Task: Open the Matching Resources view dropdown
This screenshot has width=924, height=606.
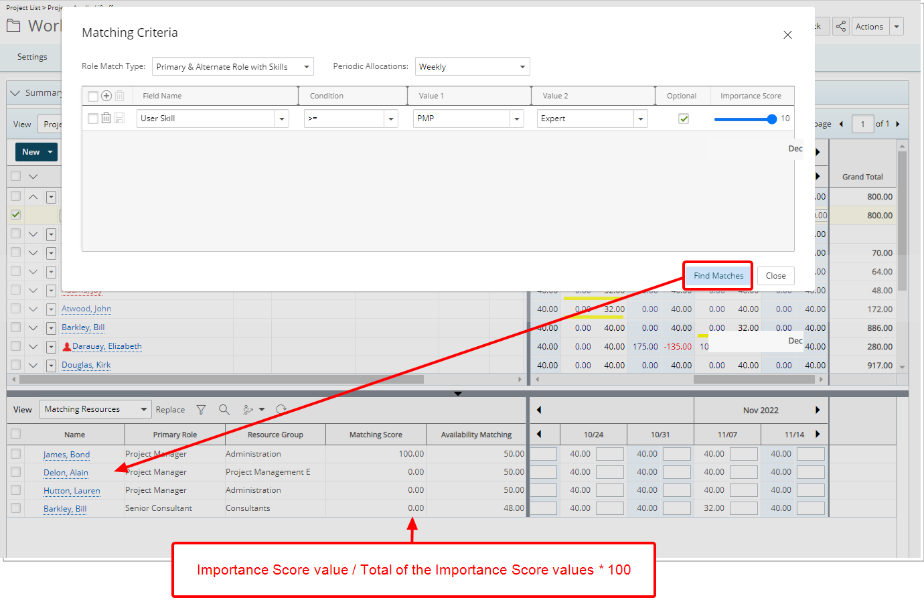Action: tap(95, 409)
